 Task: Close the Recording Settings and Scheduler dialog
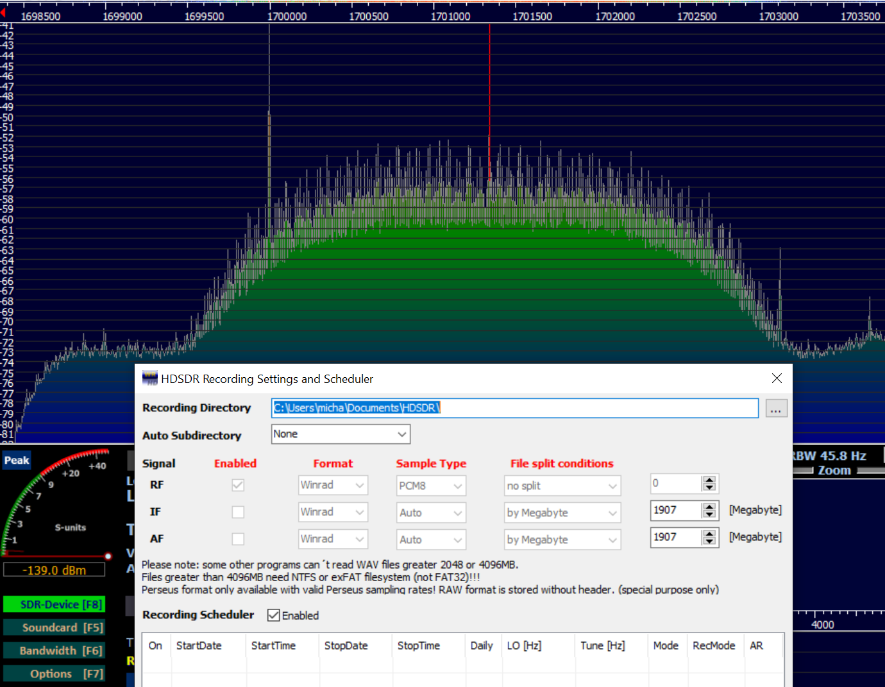point(777,378)
